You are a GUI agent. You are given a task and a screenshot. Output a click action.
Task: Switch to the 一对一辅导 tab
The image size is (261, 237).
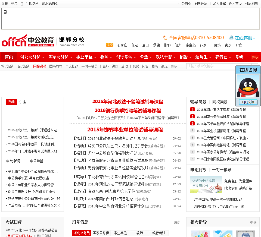click(x=222, y=170)
